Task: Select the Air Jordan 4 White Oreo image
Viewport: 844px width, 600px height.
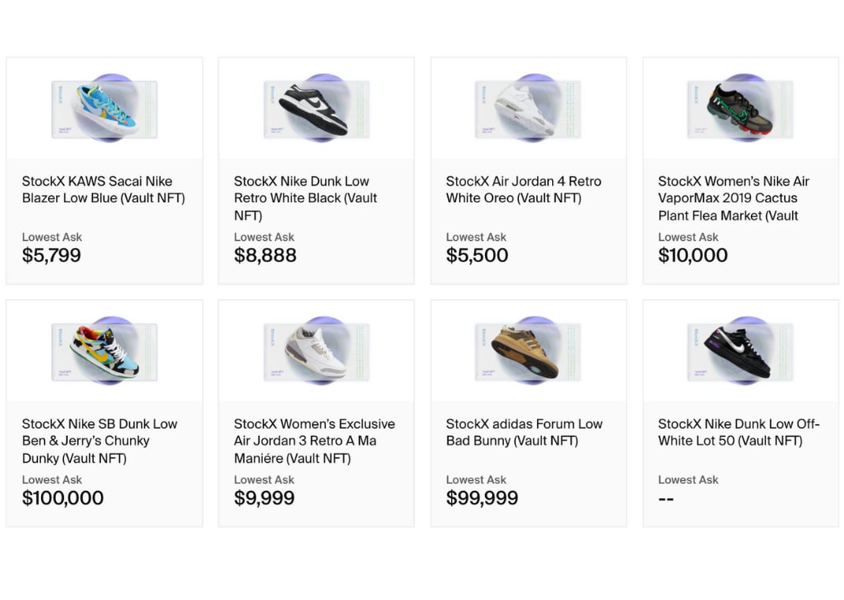Action: pos(528,109)
